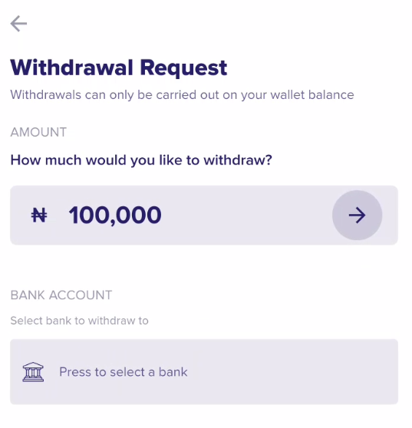This screenshot has height=428, width=412.
Task: Click the word 'Withdrawal' in the title
Action: click(x=71, y=67)
